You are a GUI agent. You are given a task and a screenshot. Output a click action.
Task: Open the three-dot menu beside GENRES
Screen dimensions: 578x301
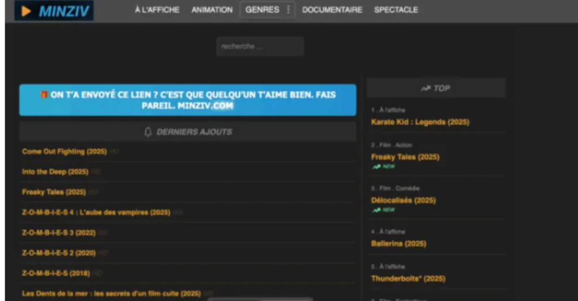288,10
